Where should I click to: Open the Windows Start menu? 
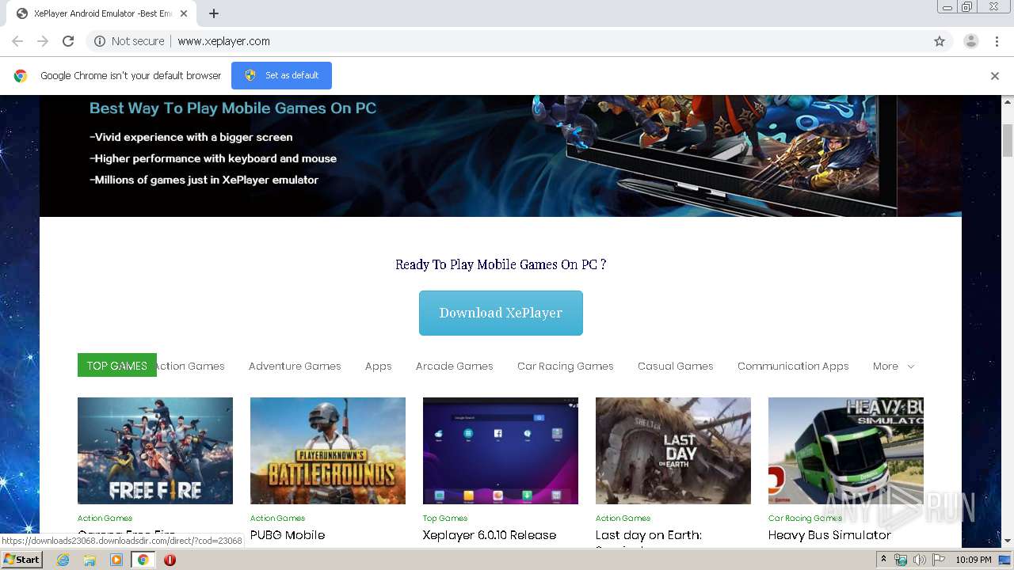22,560
